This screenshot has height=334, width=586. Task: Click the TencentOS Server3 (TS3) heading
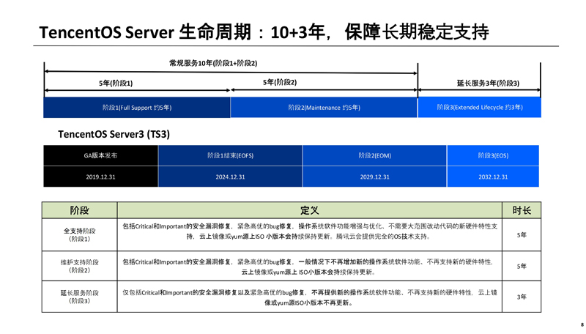pos(114,134)
